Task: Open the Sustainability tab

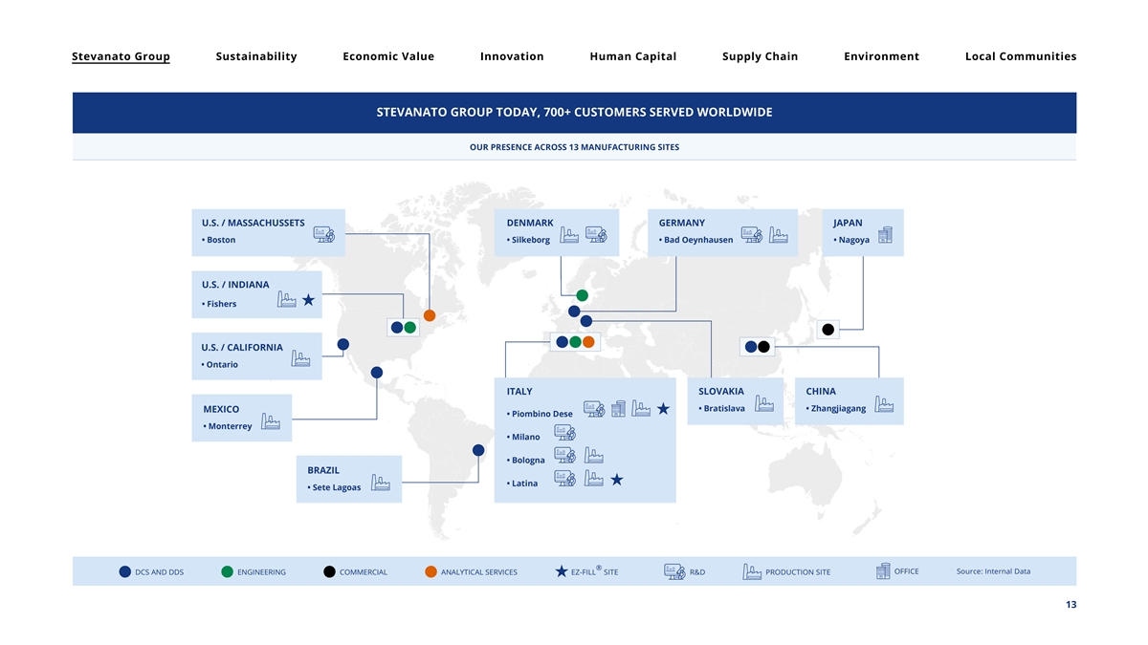Action: coord(256,56)
